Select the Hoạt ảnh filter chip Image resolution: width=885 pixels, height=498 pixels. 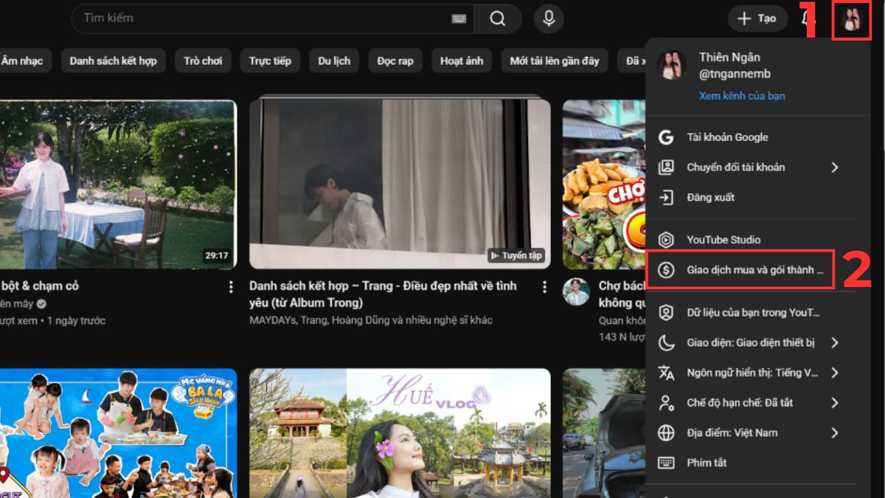click(x=462, y=60)
